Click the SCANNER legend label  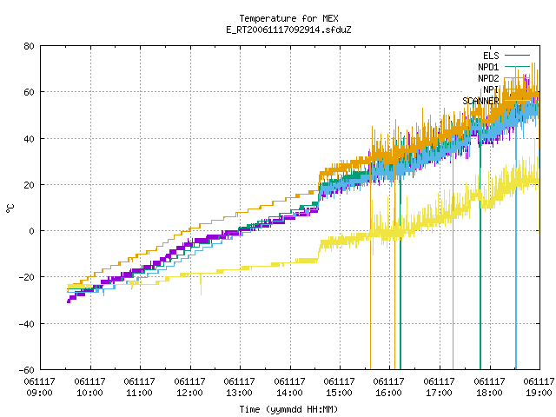coord(480,101)
